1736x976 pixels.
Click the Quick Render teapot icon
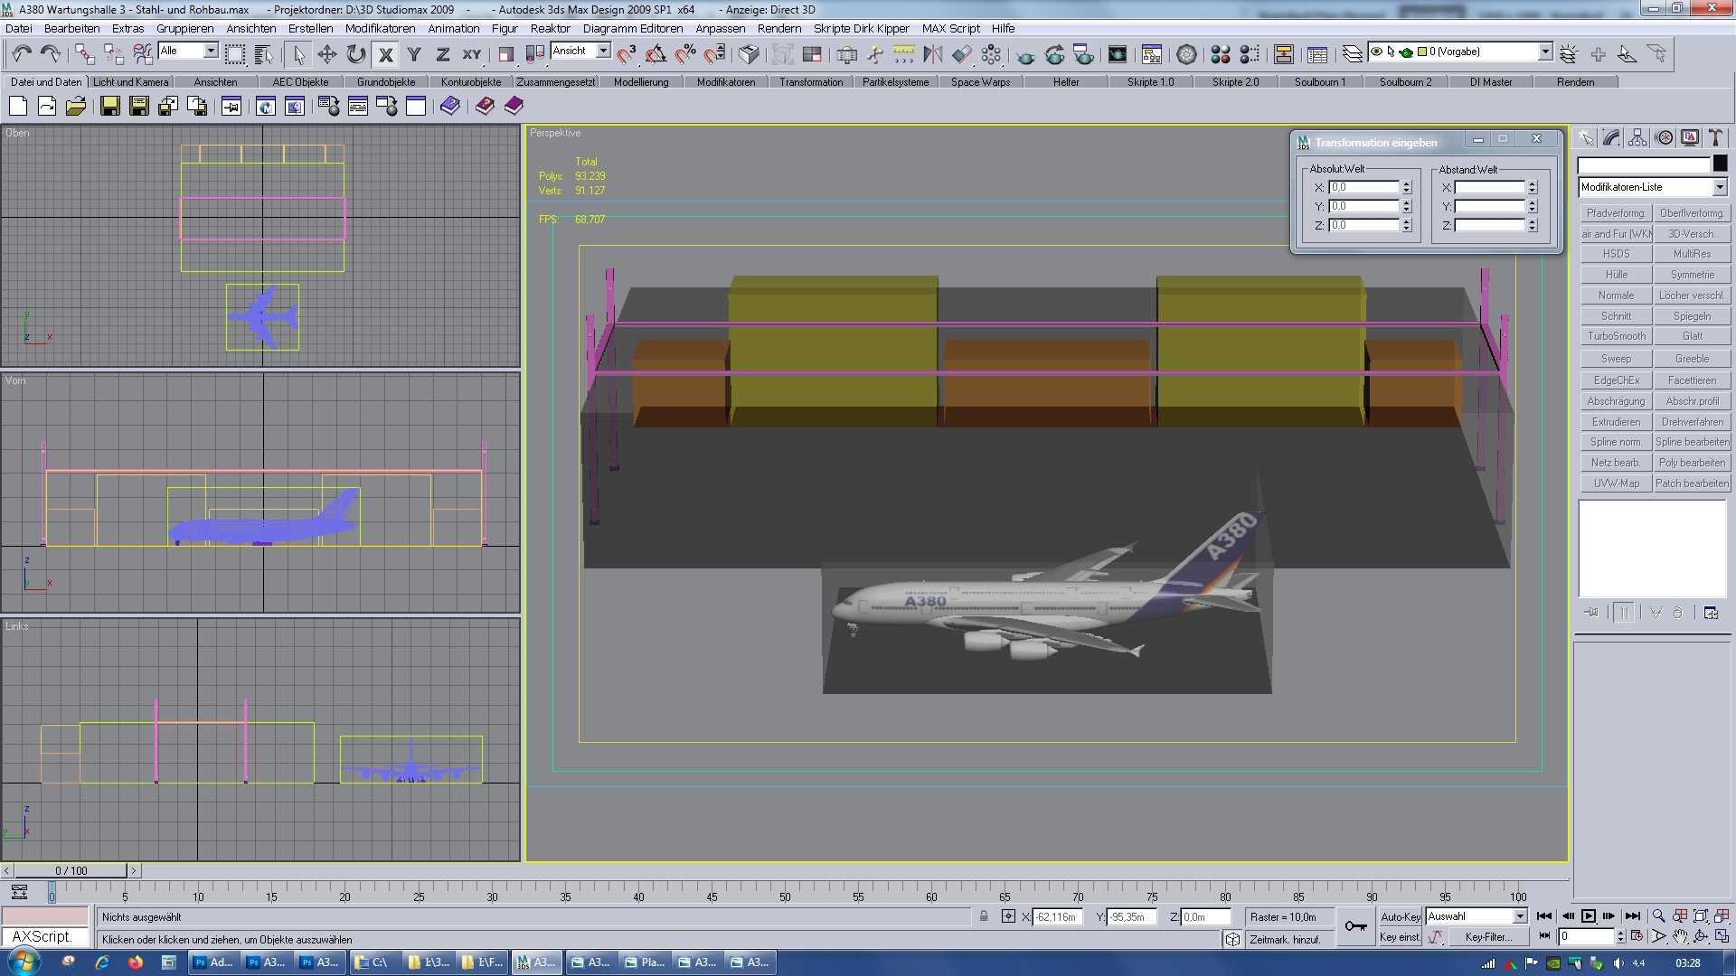coord(1025,54)
